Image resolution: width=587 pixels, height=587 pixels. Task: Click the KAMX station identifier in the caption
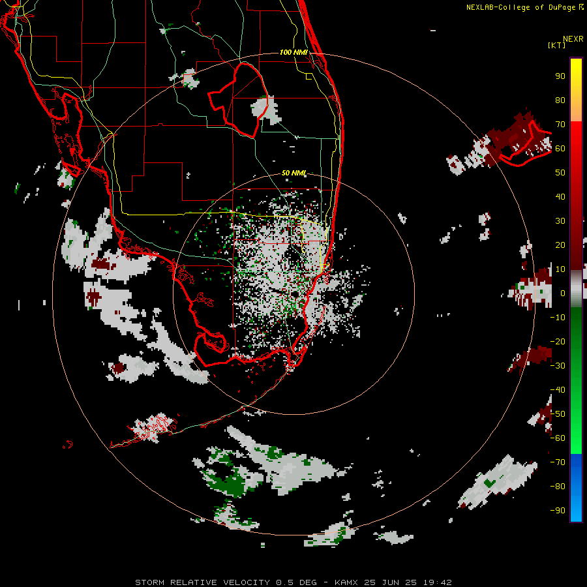(x=346, y=582)
